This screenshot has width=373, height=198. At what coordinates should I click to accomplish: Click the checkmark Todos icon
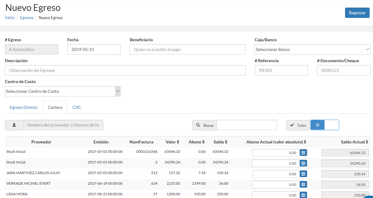292,125
